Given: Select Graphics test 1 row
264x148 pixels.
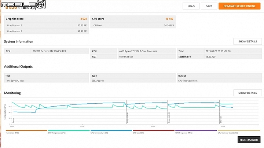Looking at the screenshot, I should click(47, 25).
